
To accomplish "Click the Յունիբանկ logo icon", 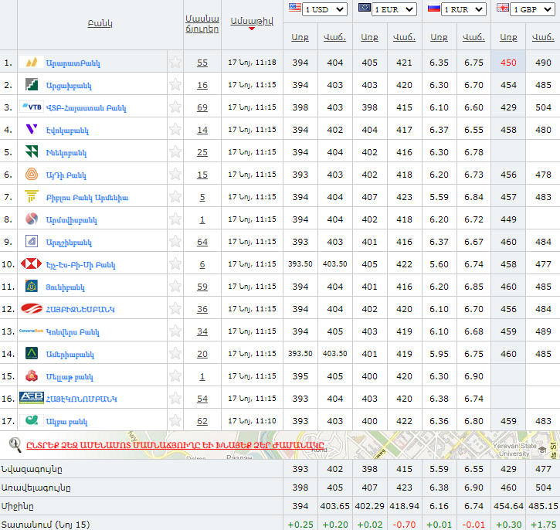I will pos(32,286).
